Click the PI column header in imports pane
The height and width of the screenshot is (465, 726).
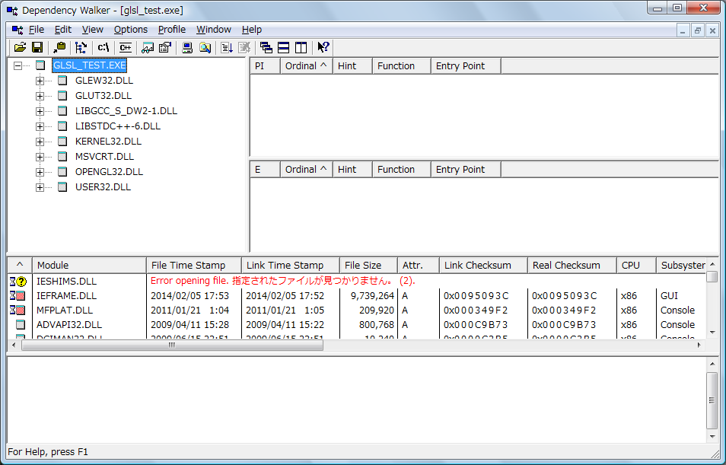[265, 66]
